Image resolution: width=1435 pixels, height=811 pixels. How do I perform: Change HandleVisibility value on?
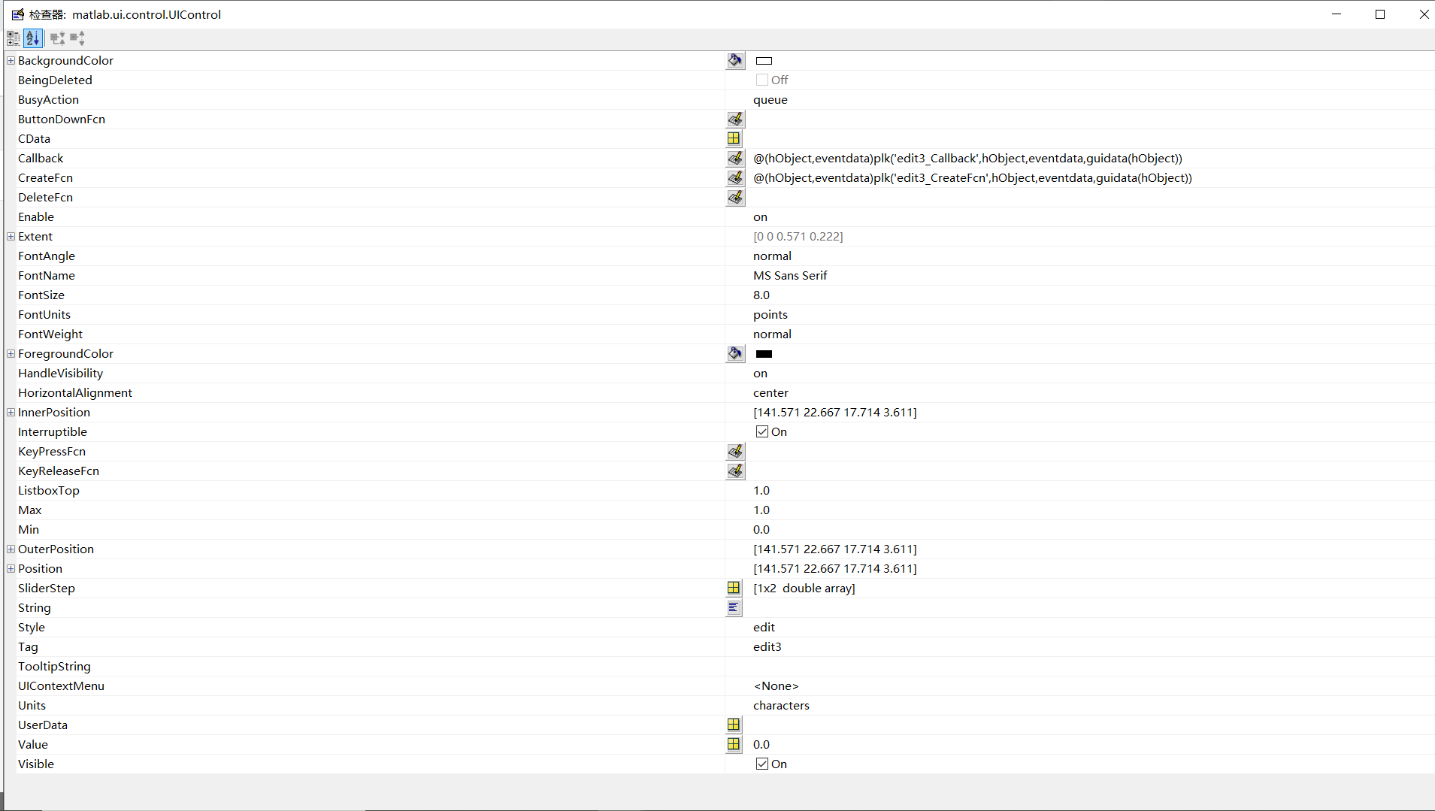click(x=760, y=373)
